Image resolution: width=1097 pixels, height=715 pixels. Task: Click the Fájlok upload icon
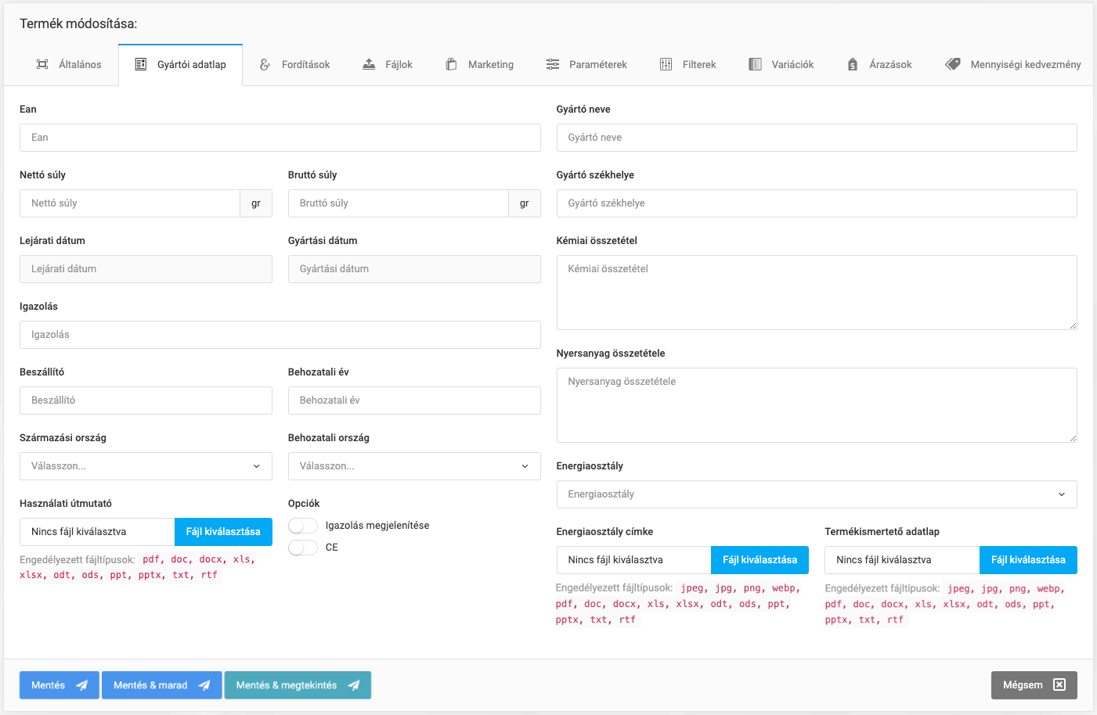[x=369, y=64]
